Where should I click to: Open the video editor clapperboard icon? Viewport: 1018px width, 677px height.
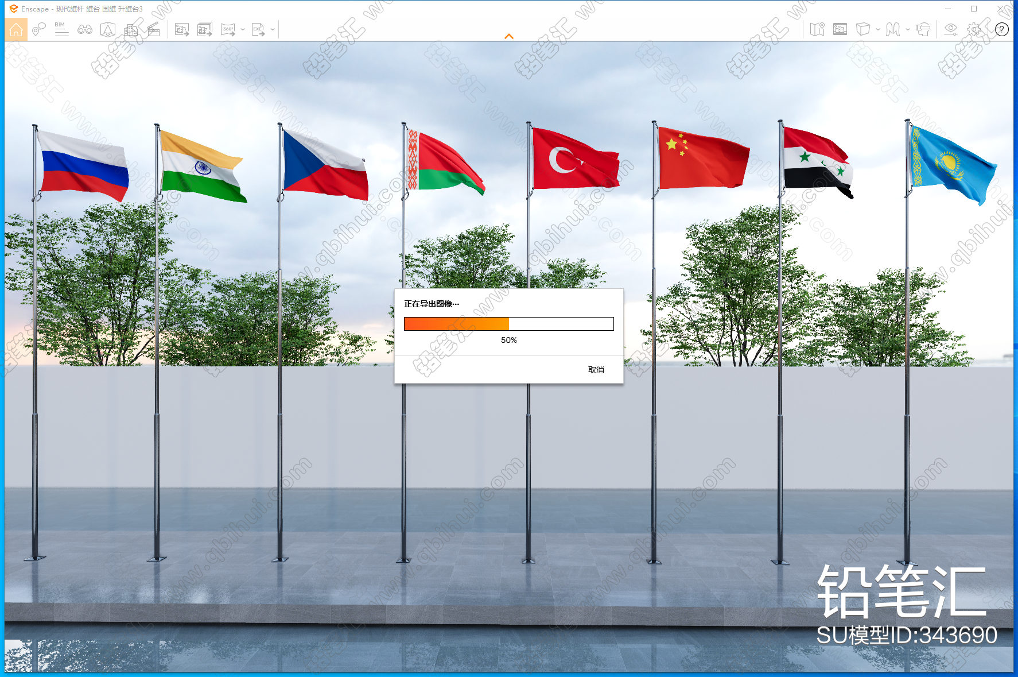154,29
